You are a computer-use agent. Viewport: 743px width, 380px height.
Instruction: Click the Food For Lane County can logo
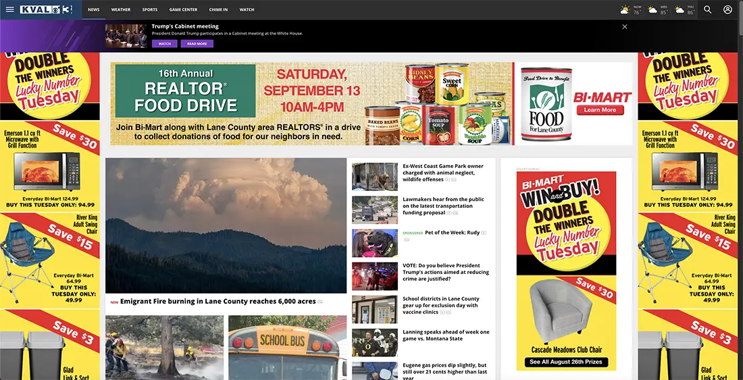[x=546, y=104]
